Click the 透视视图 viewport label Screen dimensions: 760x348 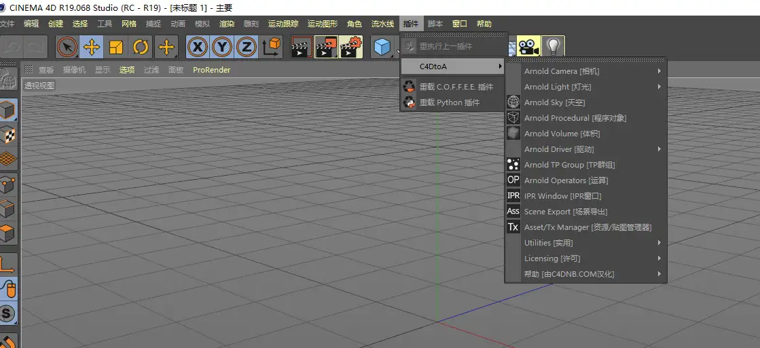tap(39, 85)
